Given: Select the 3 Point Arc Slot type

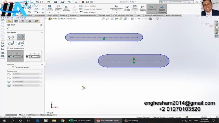Looking at the screenshot, I should pos(11,43).
